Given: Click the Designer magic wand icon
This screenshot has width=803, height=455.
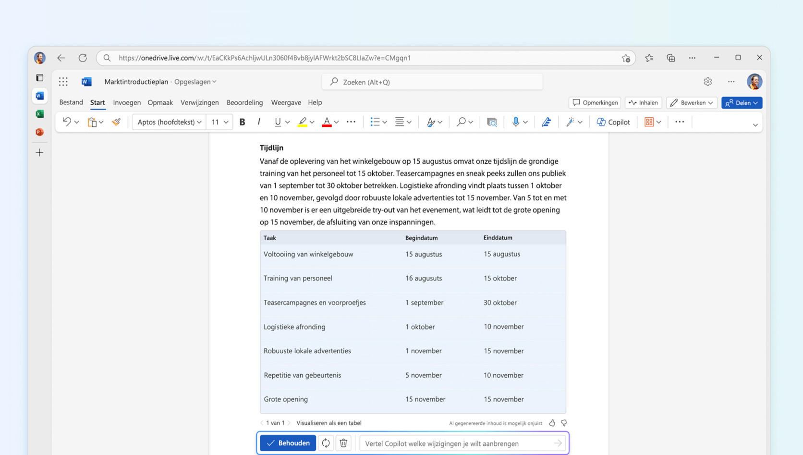Looking at the screenshot, I should tap(570, 122).
